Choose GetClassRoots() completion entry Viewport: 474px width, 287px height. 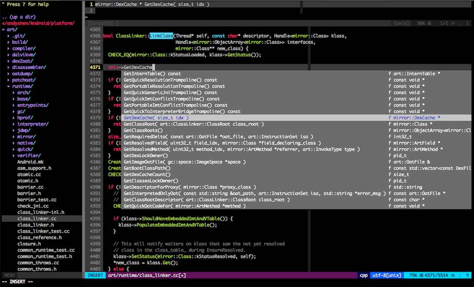(296, 131)
